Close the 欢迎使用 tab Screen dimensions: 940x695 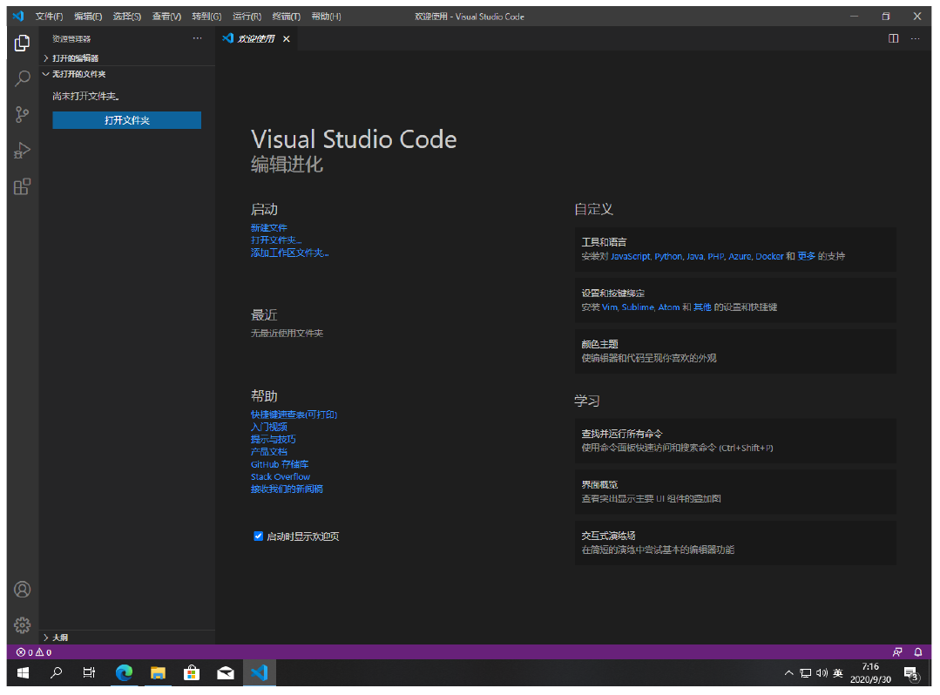[286, 39]
